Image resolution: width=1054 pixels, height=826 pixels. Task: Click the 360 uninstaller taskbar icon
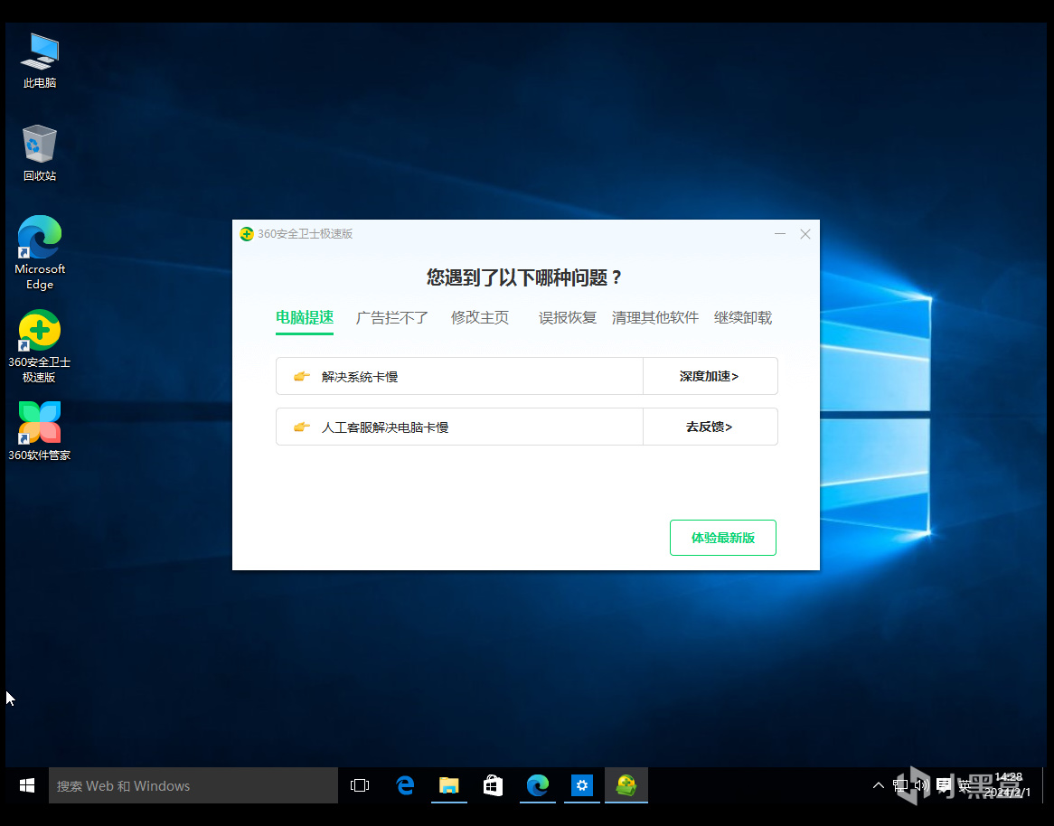point(626,785)
